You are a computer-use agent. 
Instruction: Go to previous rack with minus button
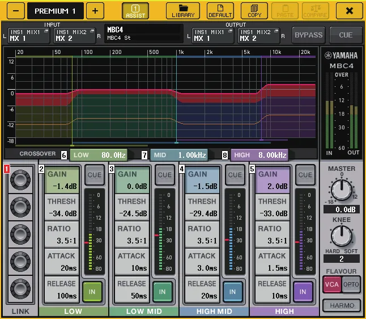(x=16, y=11)
